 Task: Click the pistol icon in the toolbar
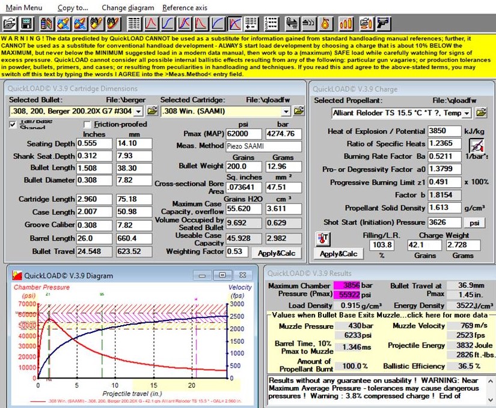click(382, 24)
